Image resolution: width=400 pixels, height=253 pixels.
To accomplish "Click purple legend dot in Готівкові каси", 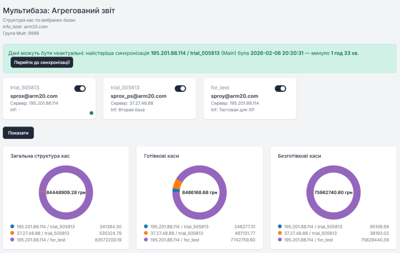I will tap(146, 240).
